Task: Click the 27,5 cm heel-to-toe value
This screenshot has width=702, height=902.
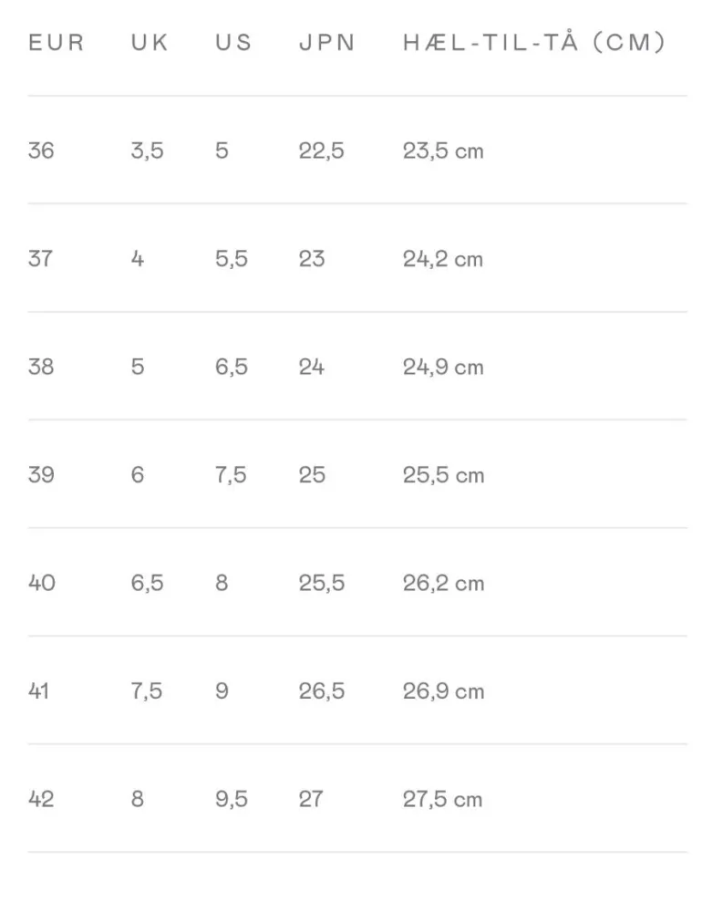Action: coord(443,799)
